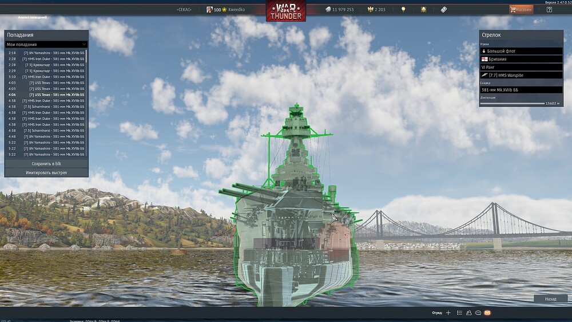Viewport: 572px width, 322px height.
Task: Click the Golden Eagles balance 2 203
Action: pyautogui.click(x=376, y=10)
